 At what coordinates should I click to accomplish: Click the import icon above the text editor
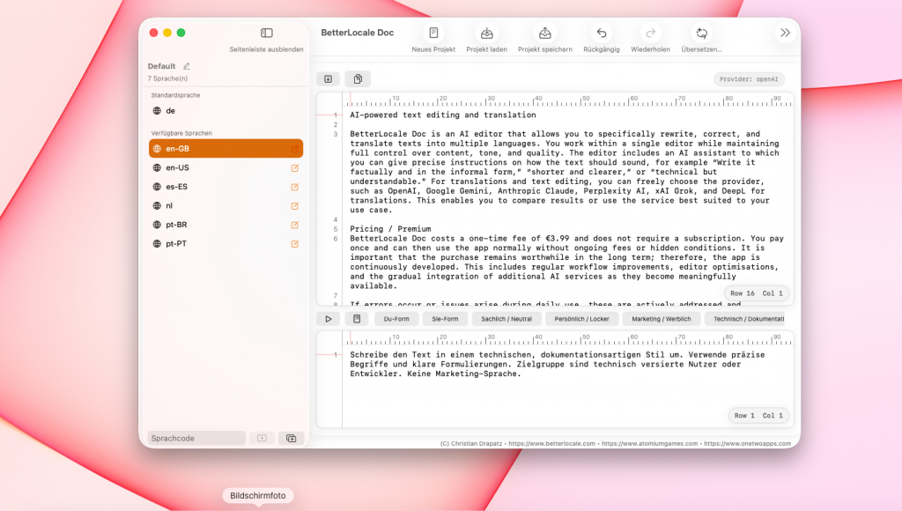click(x=328, y=79)
